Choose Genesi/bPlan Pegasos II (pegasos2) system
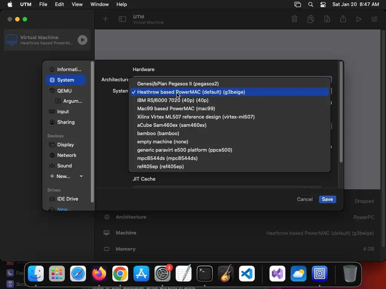Screen dimensions: 386x289 pos(230,84)
